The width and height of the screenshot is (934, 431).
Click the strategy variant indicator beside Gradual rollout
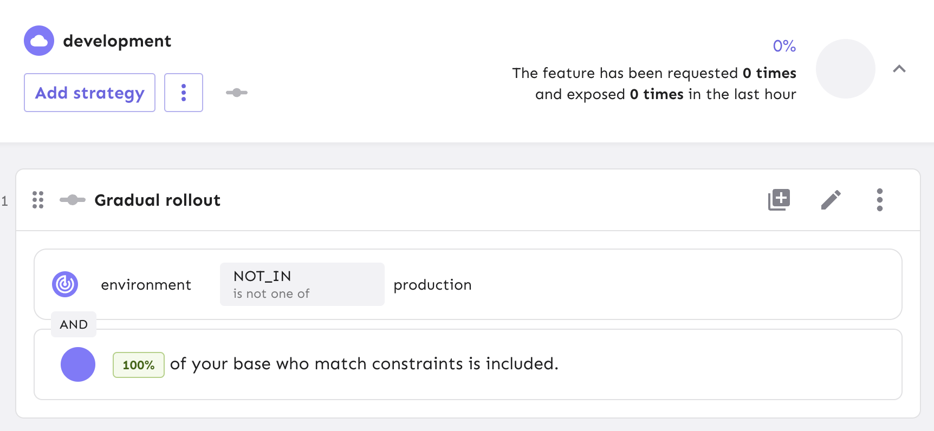(73, 200)
